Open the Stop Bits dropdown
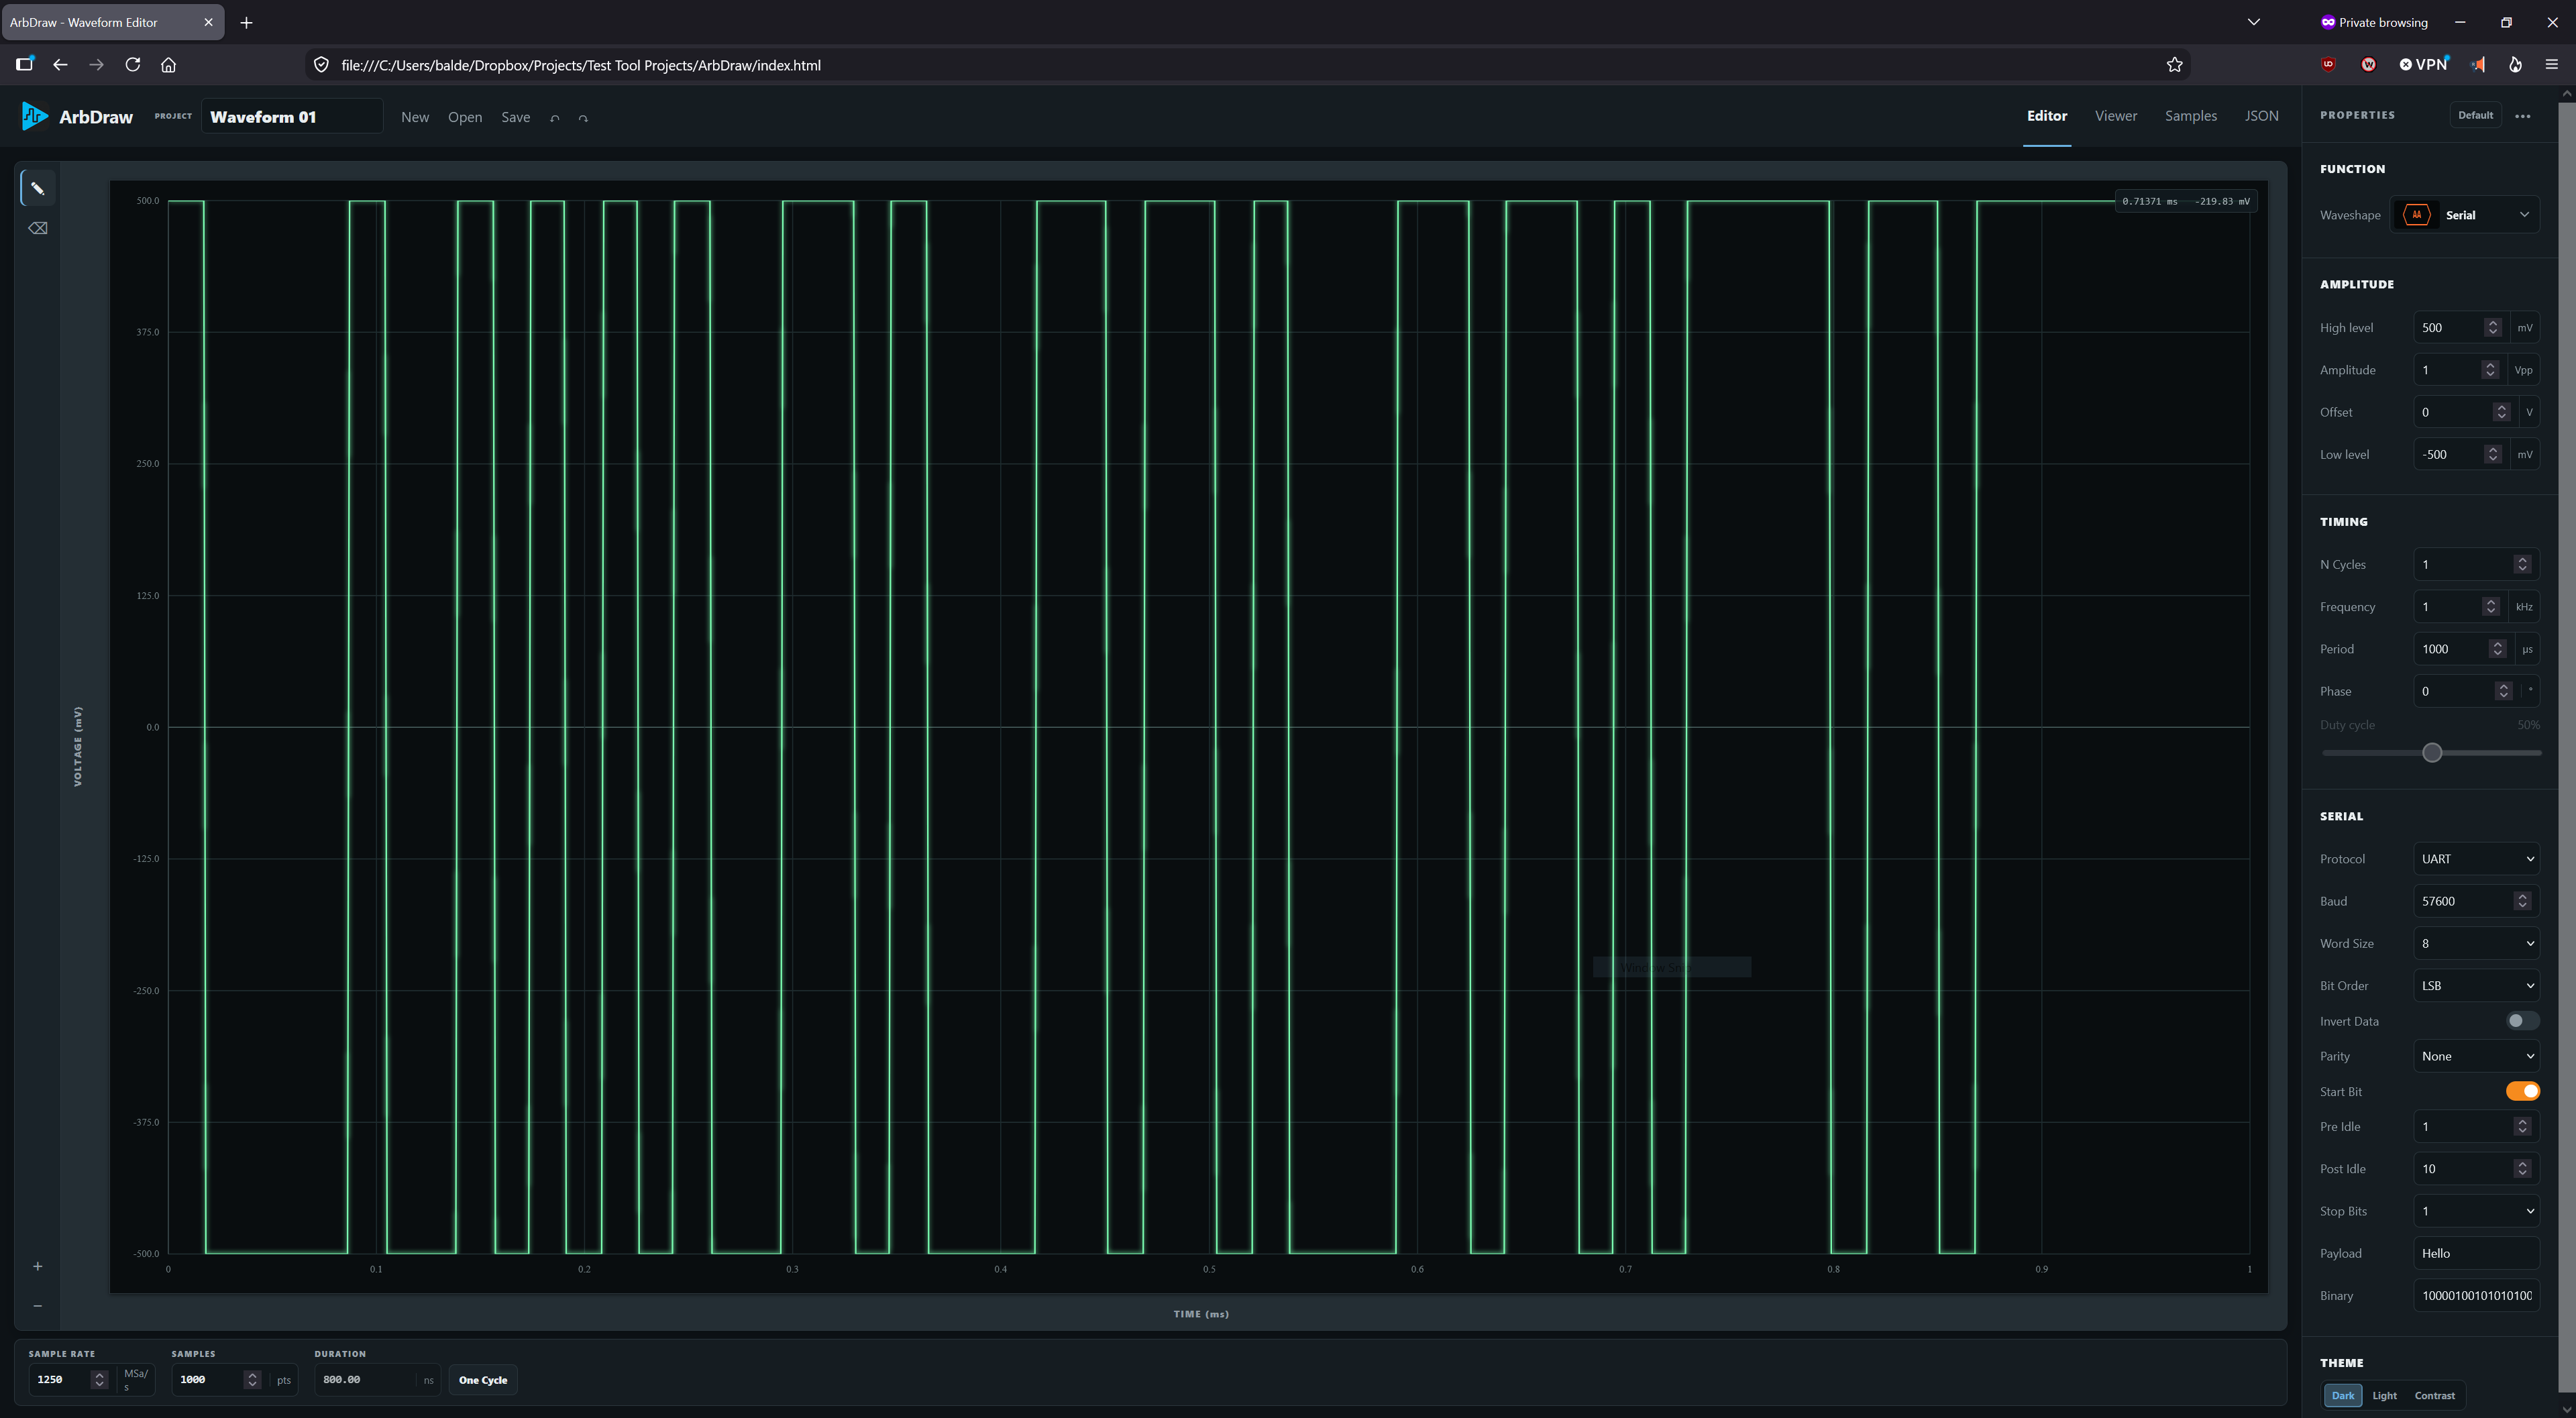 coord(2476,1211)
